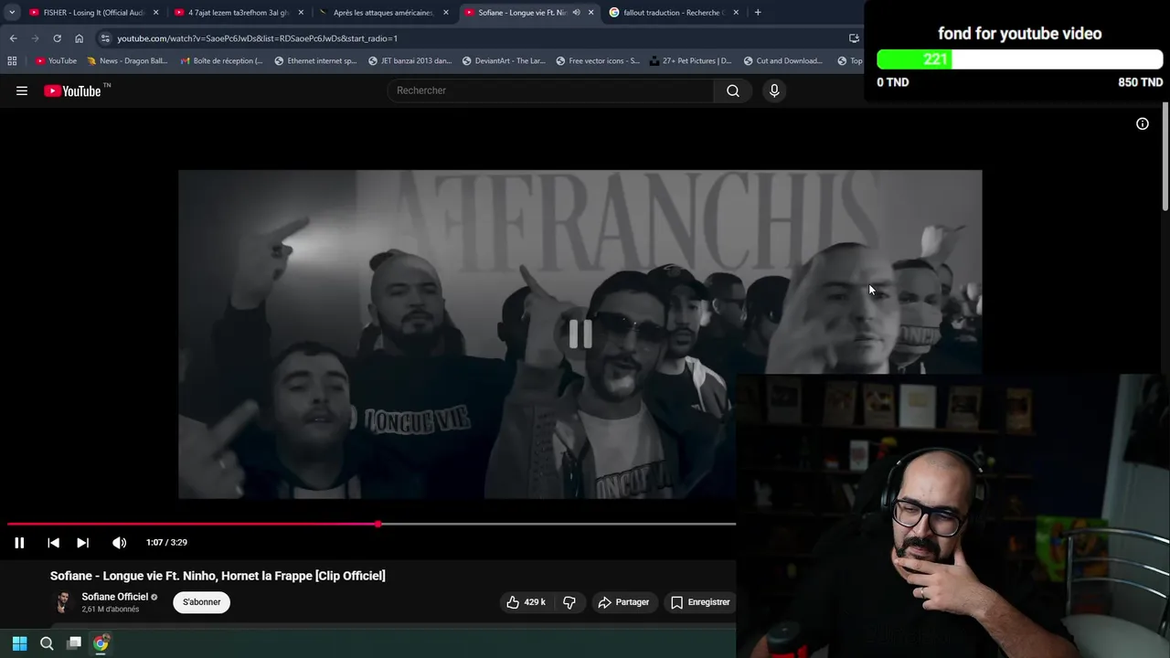Open the JET banzai 2013 bookmark

click(x=409, y=61)
